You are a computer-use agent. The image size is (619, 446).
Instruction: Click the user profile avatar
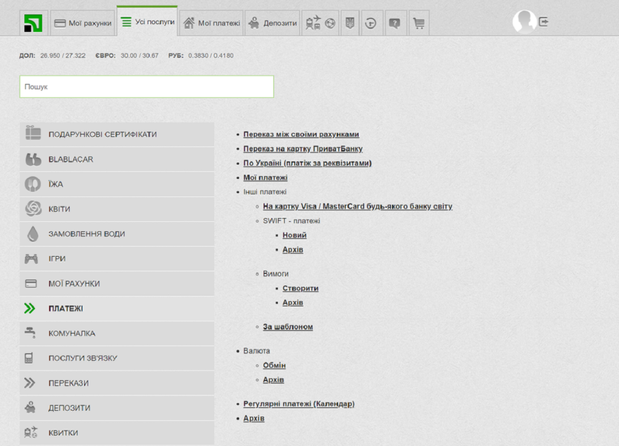(x=523, y=22)
